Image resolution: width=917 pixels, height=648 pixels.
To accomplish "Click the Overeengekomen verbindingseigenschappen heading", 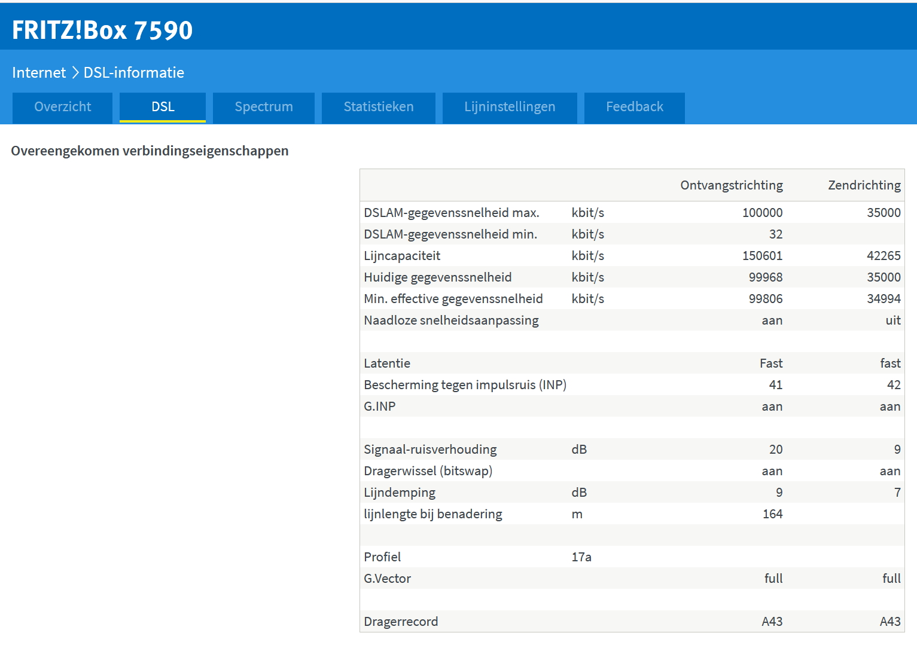I will click(150, 151).
